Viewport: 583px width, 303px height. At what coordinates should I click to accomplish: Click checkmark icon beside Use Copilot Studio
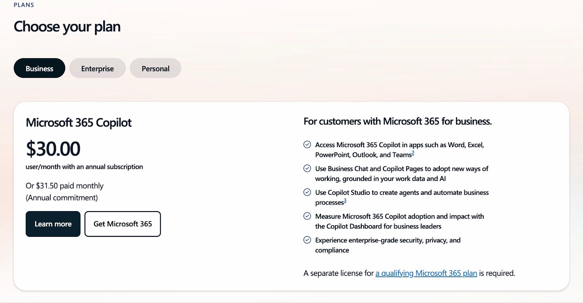pos(307,192)
